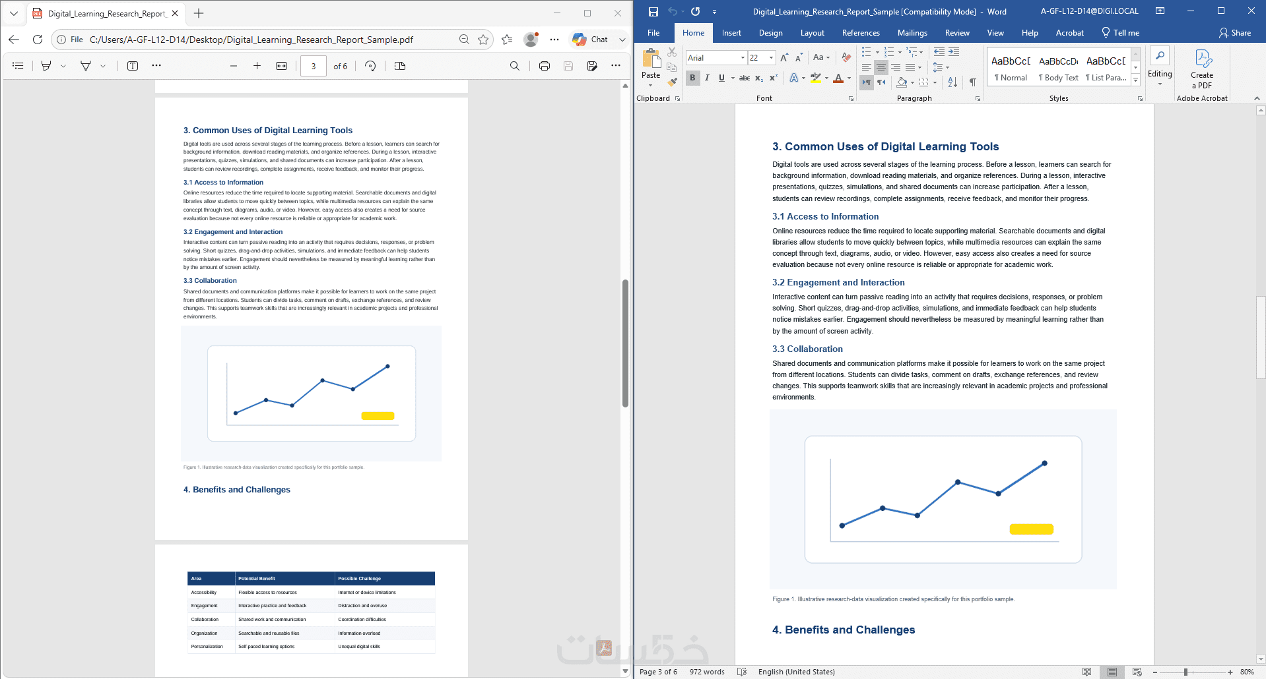Screen dimensions: 1266x679
Task: Click Tell me search box
Action: point(1121,33)
